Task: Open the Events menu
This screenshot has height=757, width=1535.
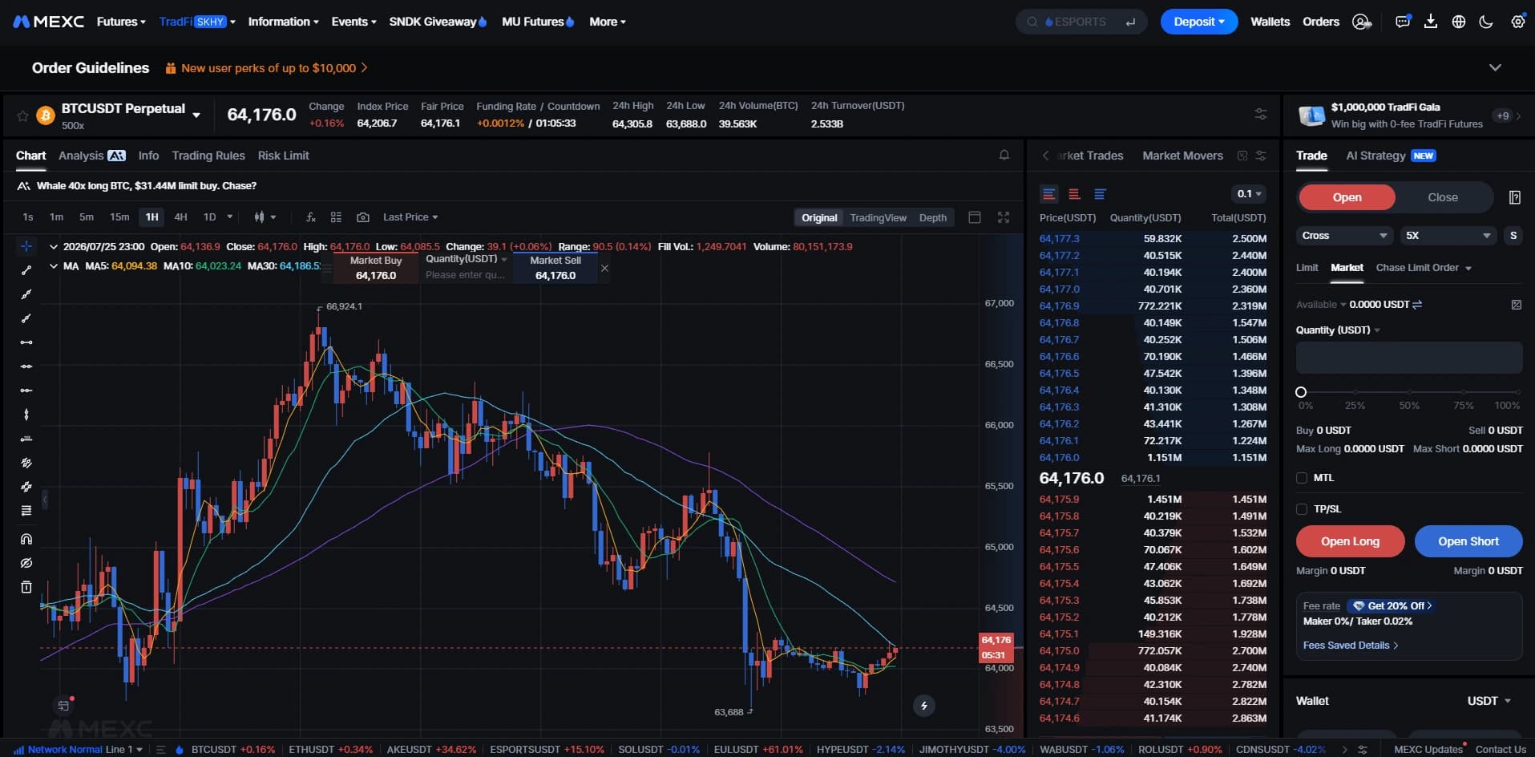Action: 353,22
